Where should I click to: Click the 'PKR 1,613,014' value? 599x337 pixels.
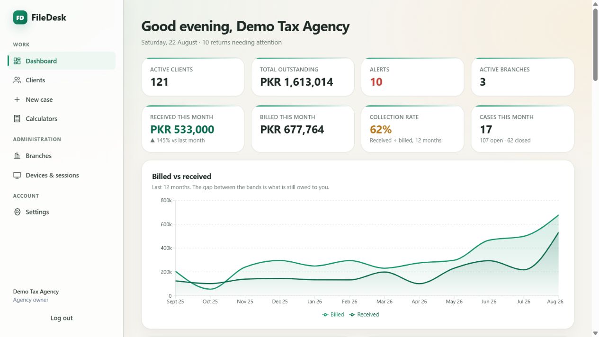[296, 82]
